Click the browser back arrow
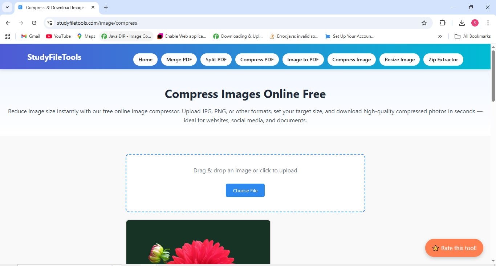 pos(8,22)
